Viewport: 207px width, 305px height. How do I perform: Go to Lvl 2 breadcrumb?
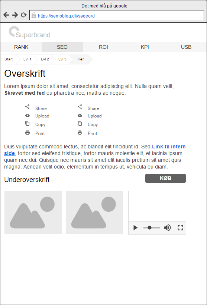[45, 59]
